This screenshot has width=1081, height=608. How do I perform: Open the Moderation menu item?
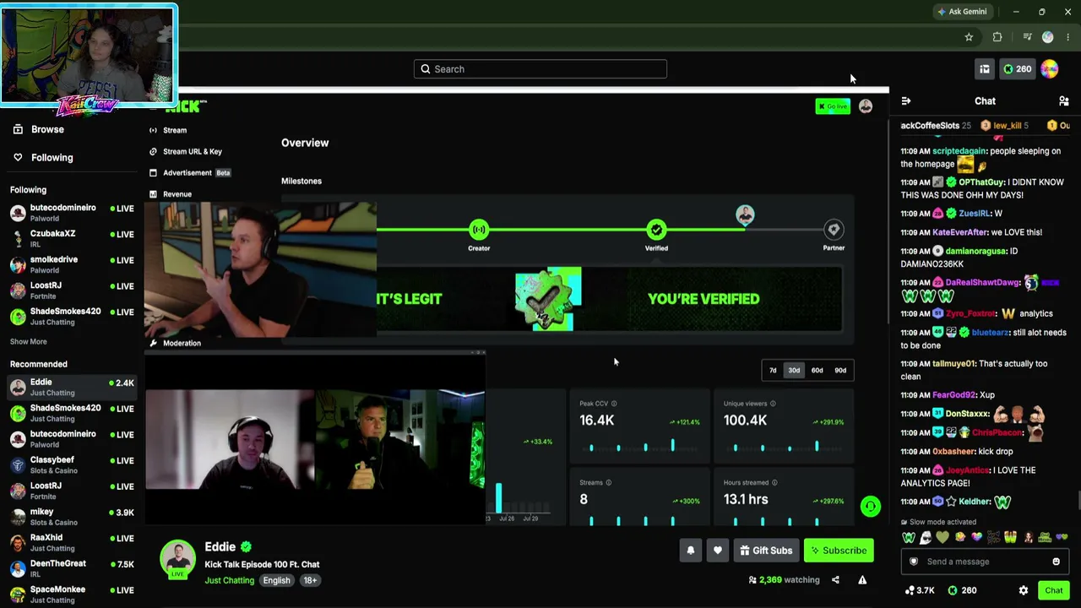pyautogui.click(x=175, y=344)
